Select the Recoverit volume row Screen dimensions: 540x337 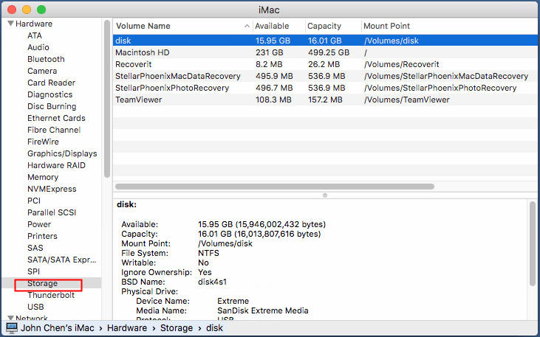coord(326,64)
